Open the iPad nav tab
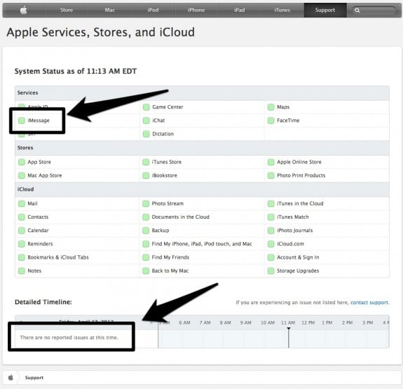This screenshot has height=389, width=403. pyautogui.click(x=239, y=11)
